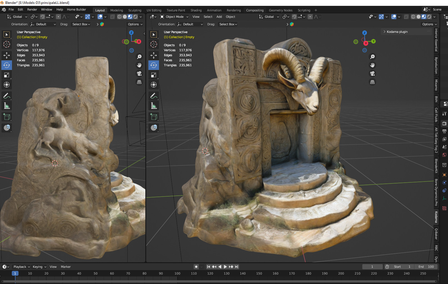Click the Start frame field
448x284 pixels.
point(402,267)
